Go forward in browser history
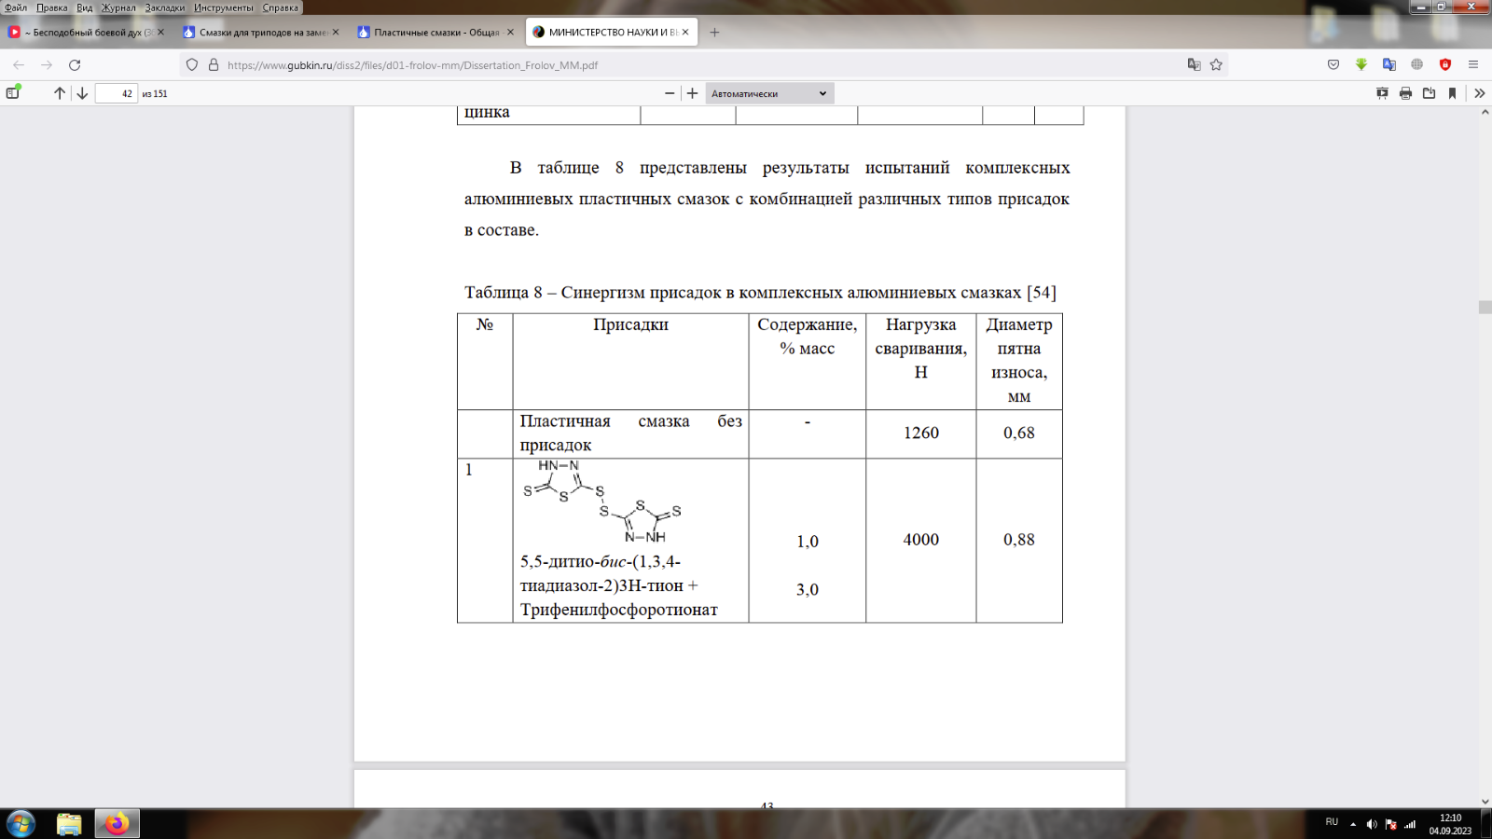Image resolution: width=1492 pixels, height=839 pixels. (x=47, y=65)
